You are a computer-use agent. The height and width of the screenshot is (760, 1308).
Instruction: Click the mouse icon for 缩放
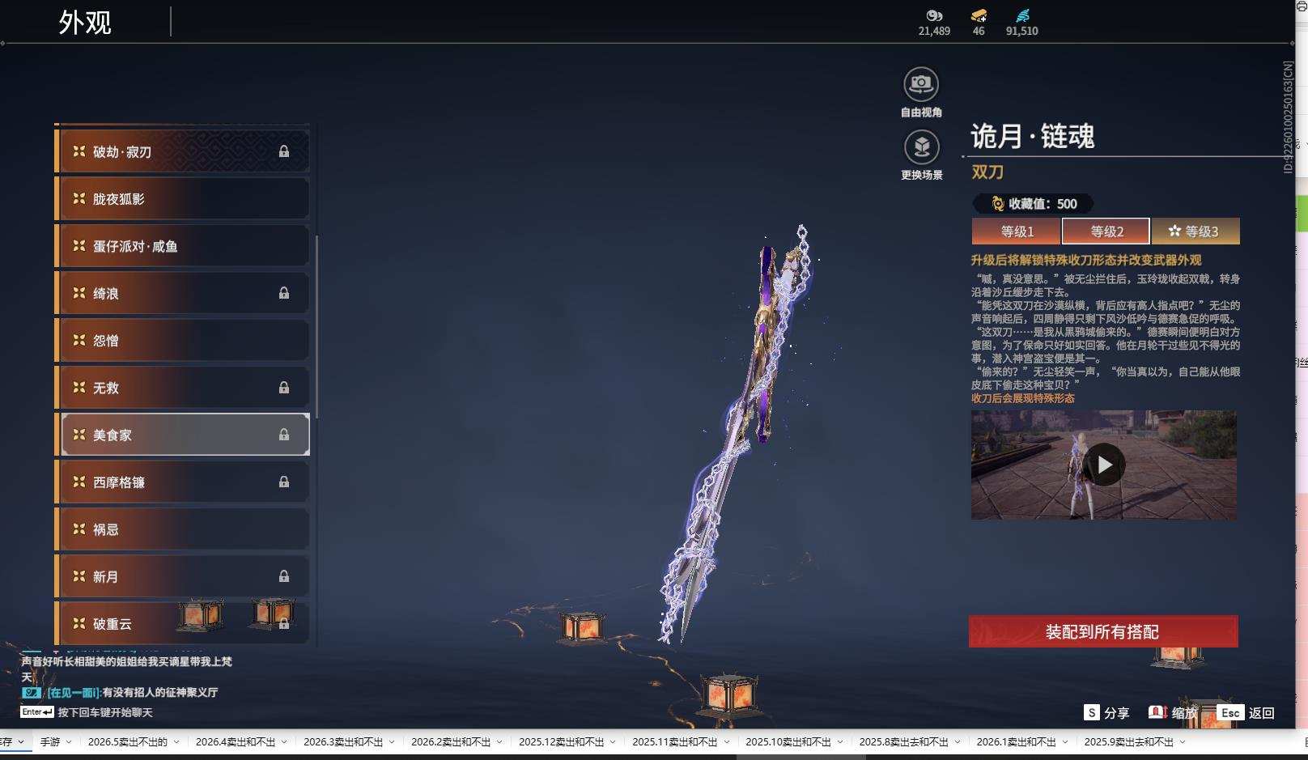tap(1157, 712)
